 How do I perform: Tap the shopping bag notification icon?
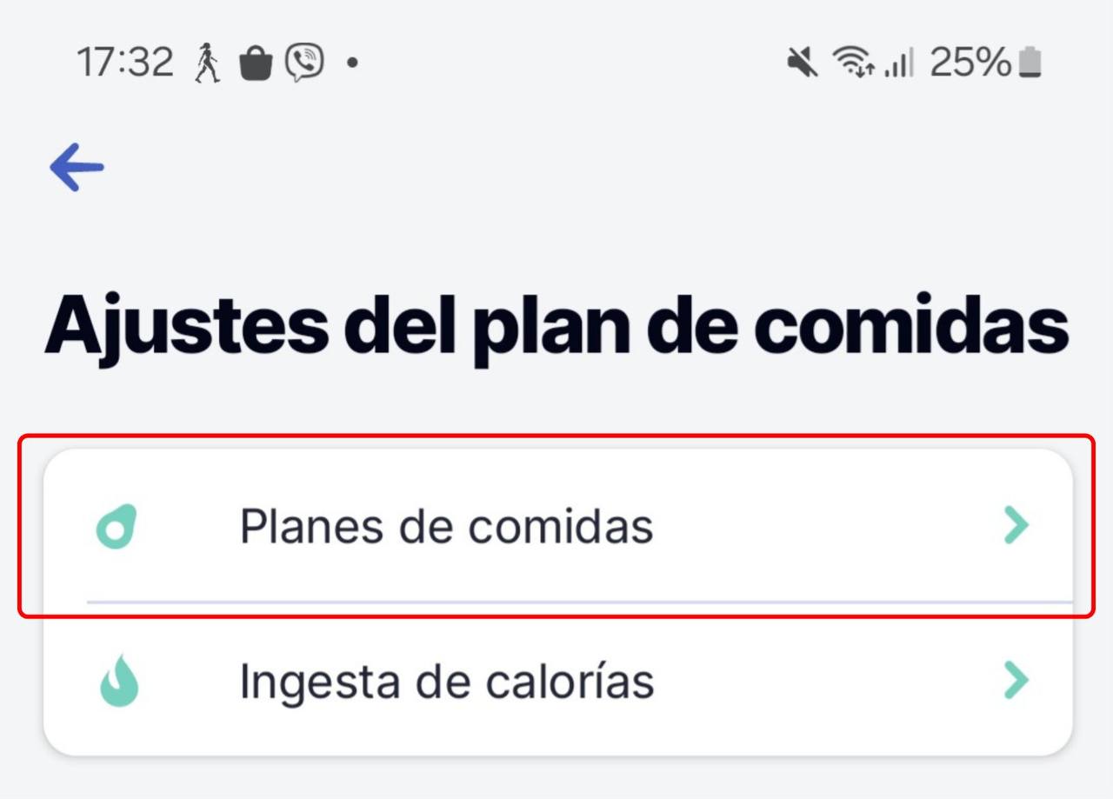click(256, 63)
